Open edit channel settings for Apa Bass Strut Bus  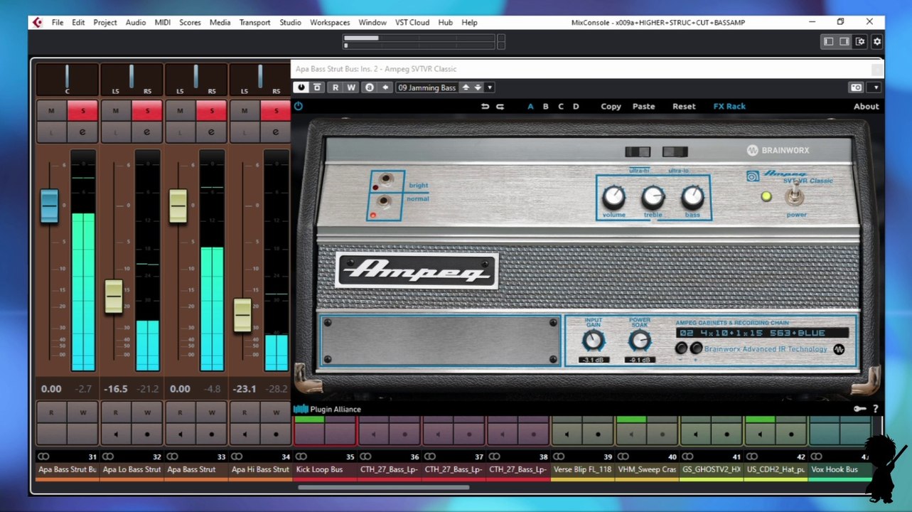[x=82, y=132]
